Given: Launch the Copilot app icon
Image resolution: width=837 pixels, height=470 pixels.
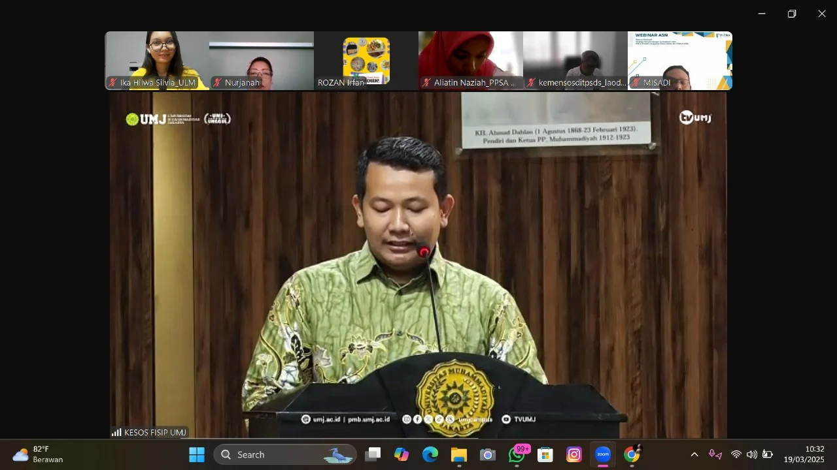Looking at the screenshot, I should point(401,454).
